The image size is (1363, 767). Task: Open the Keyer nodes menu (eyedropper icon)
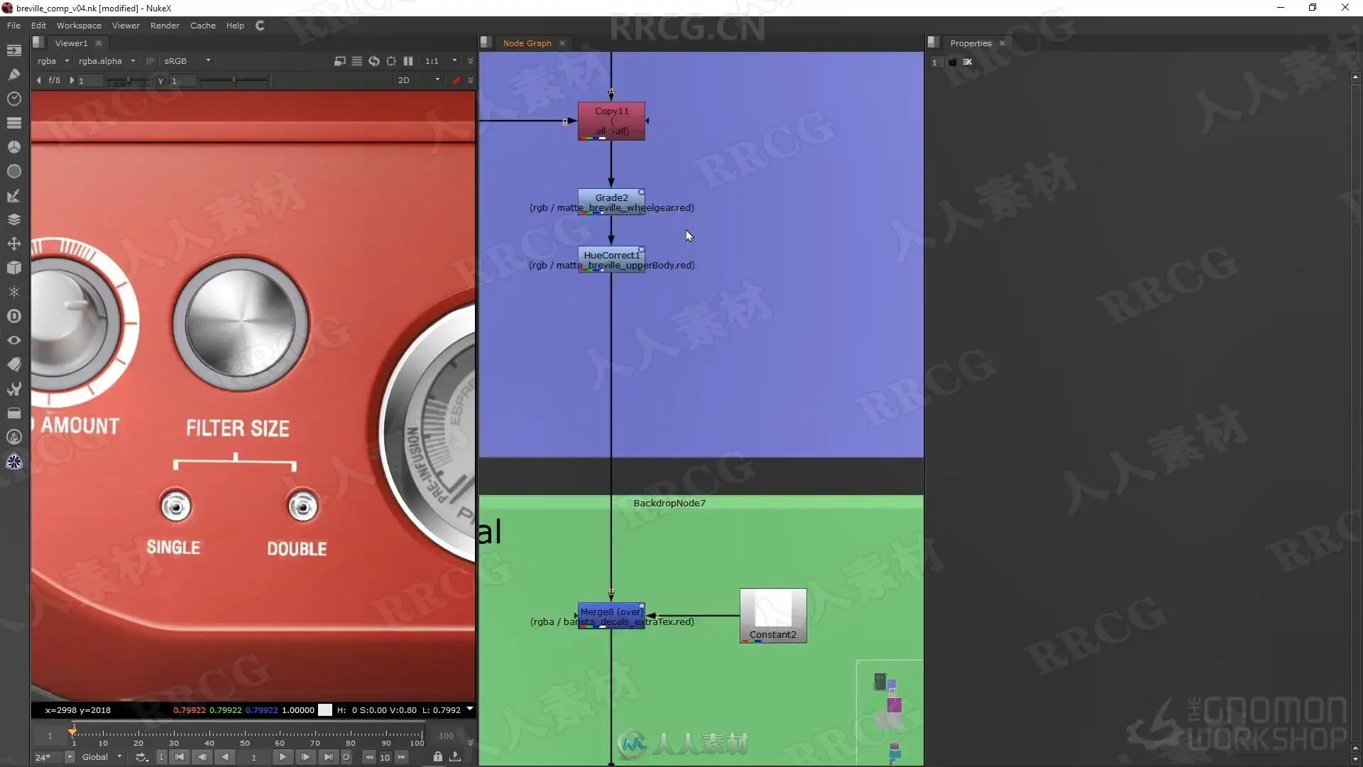click(14, 195)
